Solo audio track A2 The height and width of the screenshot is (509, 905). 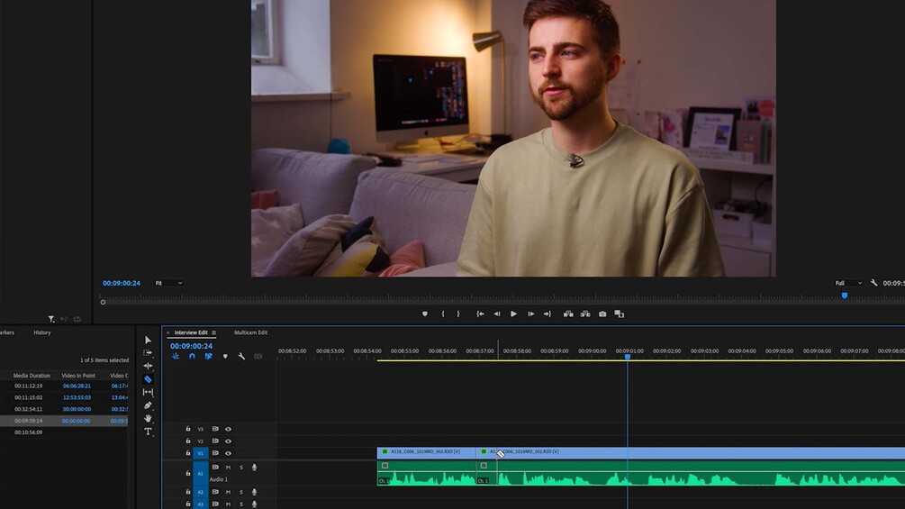[x=241, y=492]
